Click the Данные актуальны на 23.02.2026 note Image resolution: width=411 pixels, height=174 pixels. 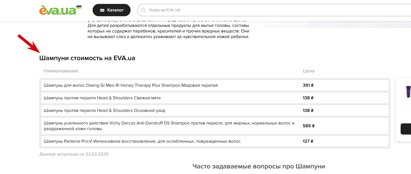[74, 154]
